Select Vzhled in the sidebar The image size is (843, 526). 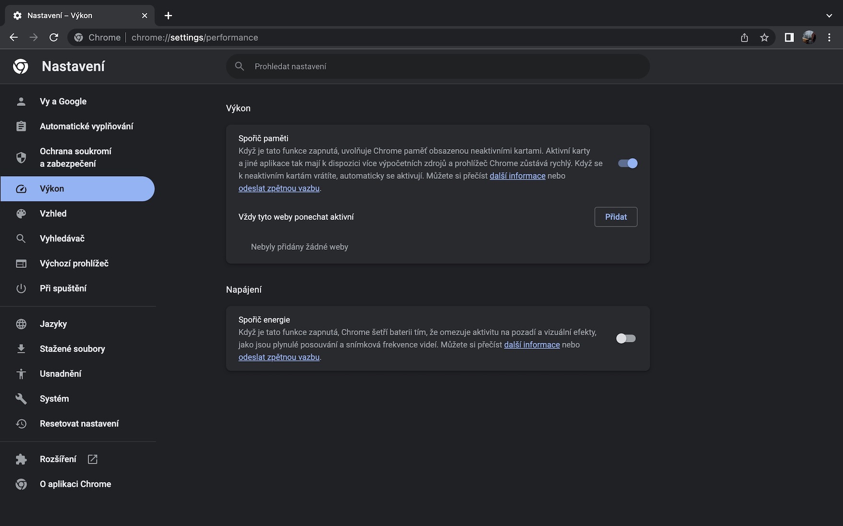coord(53,214)
